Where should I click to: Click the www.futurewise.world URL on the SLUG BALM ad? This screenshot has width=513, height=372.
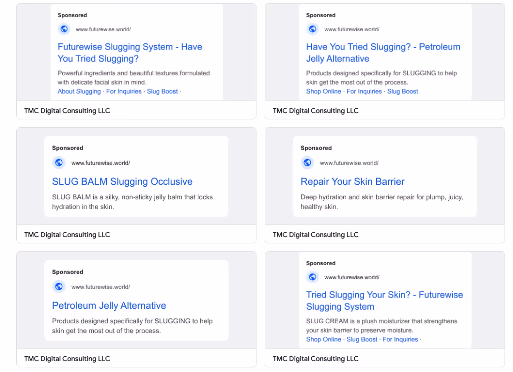point(101,162)
